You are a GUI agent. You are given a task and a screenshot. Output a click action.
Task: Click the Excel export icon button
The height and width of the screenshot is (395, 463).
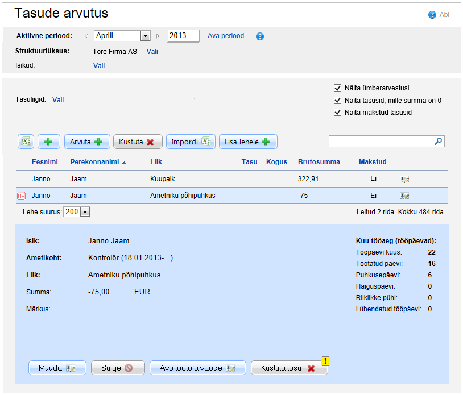pos(26,142)
